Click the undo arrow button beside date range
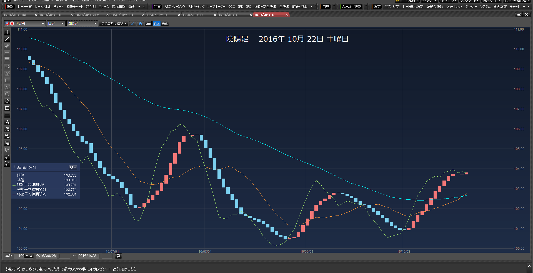The image size is (533, 273). (x=118, y=256)
